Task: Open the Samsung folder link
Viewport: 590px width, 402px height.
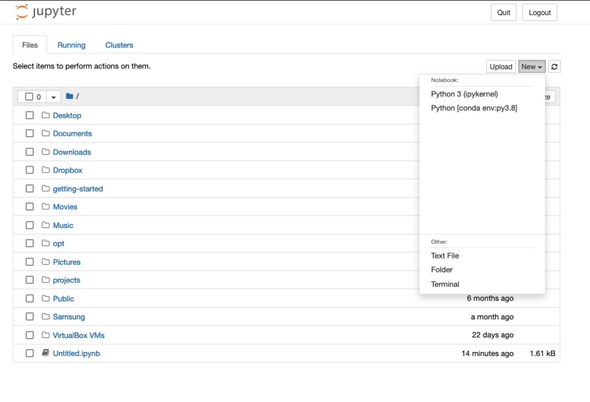Action: point(69,317)
